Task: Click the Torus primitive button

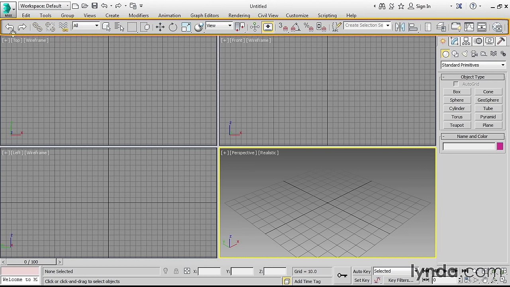Action: (x=457, y=117)
